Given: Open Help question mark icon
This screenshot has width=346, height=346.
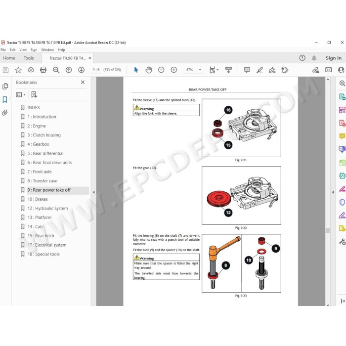Looking at the screenshot, I should 302,58.
